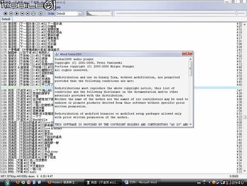
Task: Click the seekbar thumb in the toolbar
Action: point(236,13)
